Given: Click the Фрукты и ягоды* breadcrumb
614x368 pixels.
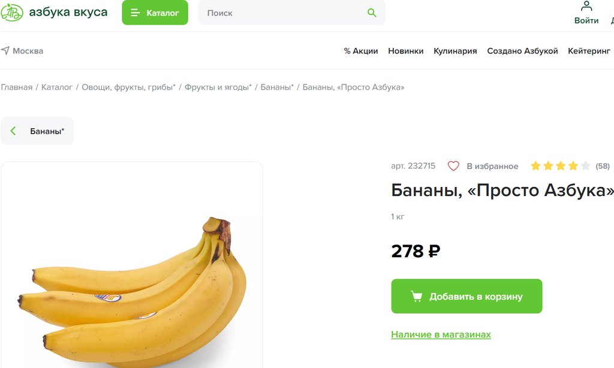Looking at the screenshot, I should (218, 87).
